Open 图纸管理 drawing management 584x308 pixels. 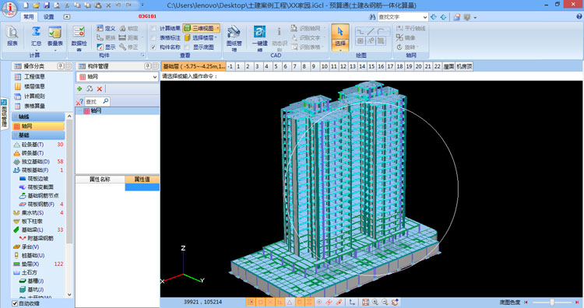click(234, 37)
